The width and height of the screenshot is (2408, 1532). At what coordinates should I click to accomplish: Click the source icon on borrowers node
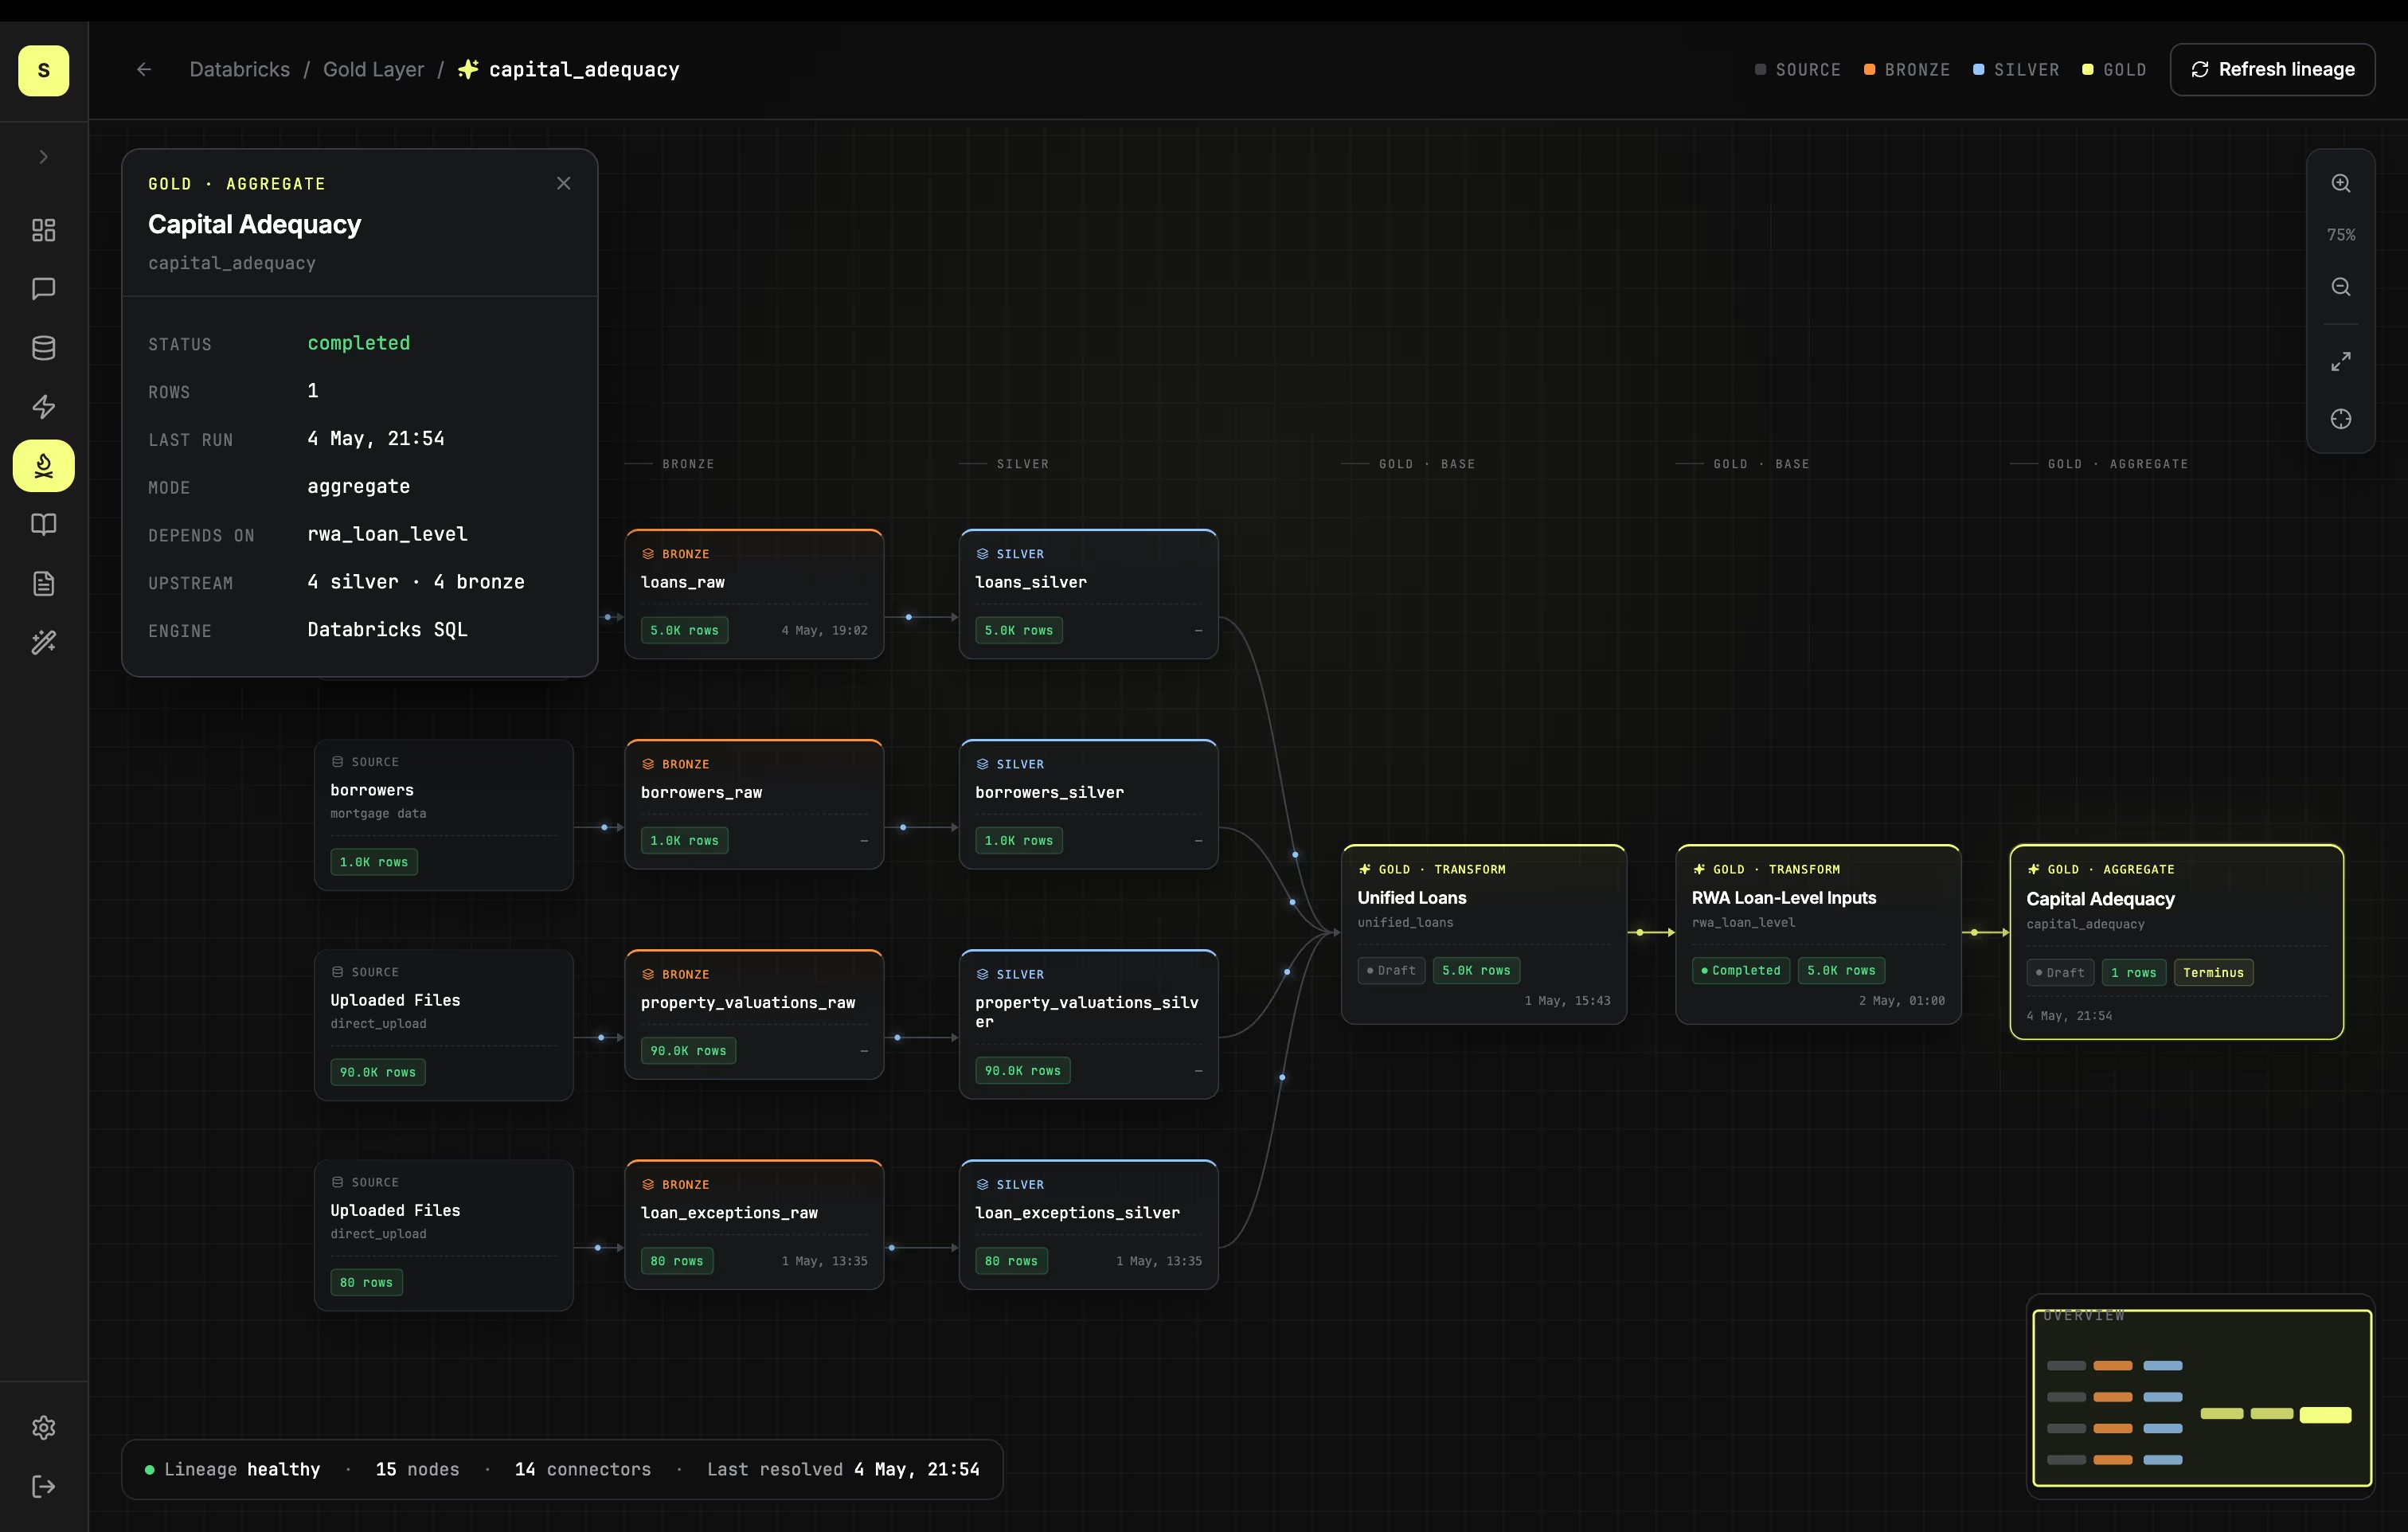(337, 762)
